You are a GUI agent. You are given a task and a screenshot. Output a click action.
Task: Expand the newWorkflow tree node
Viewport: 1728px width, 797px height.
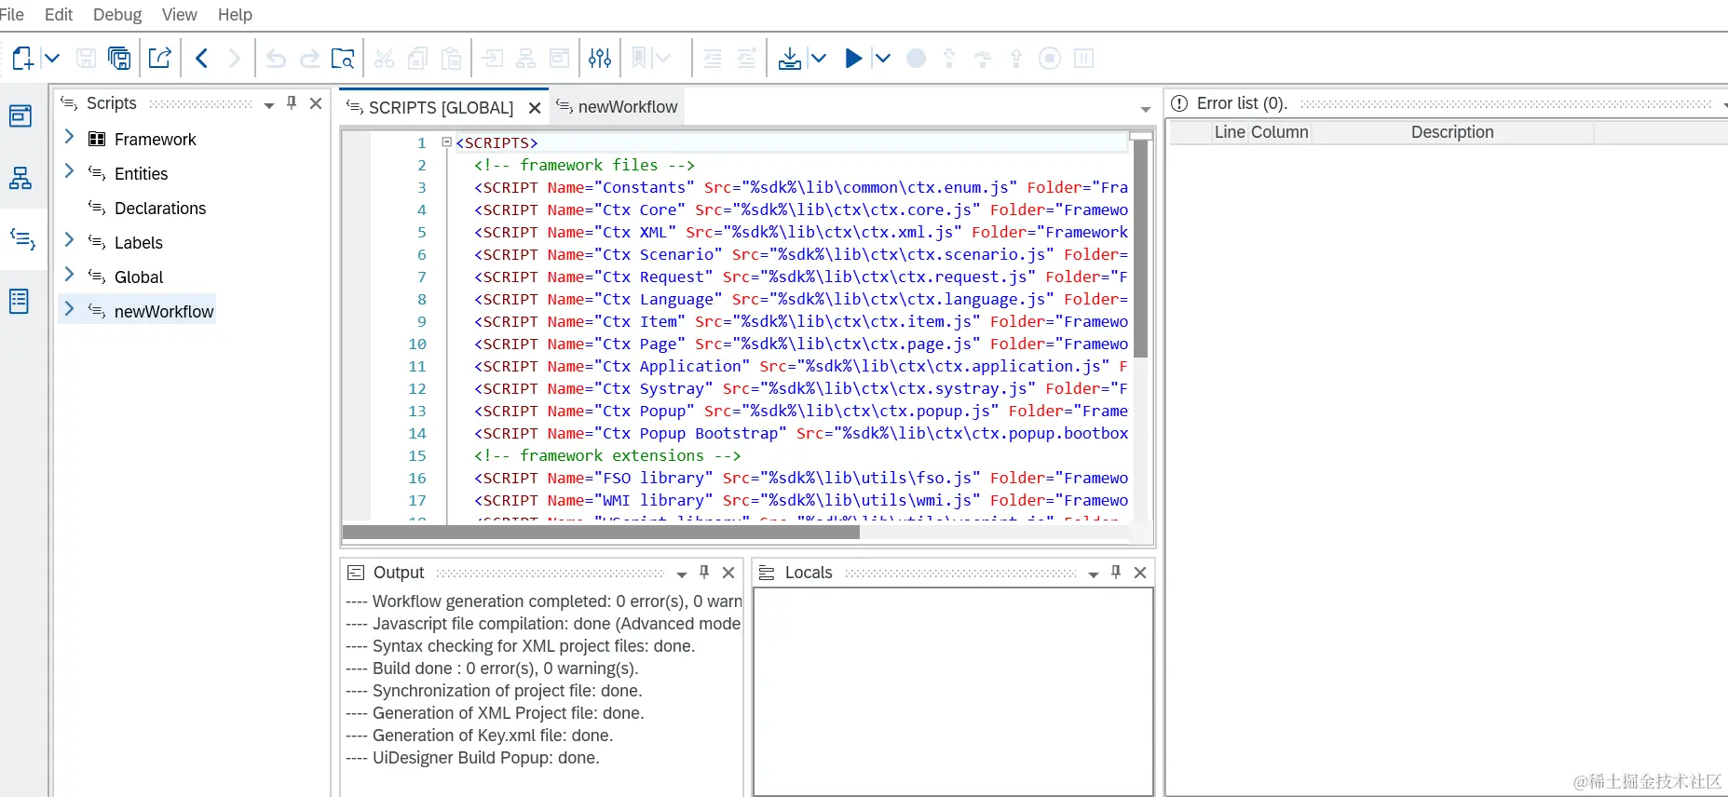point(69,308)
